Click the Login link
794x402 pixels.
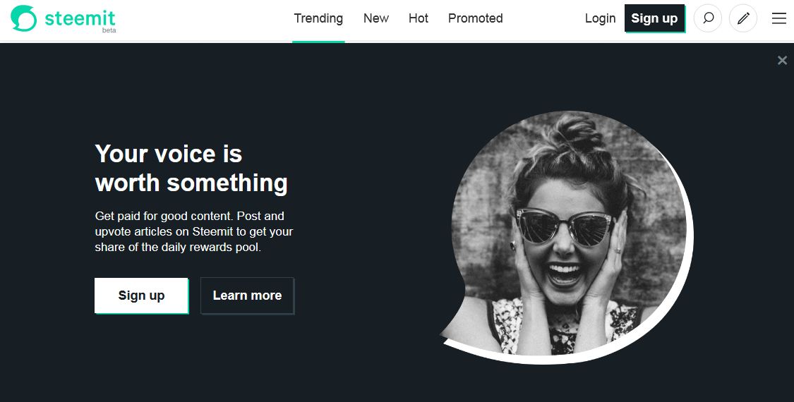click(600, 18)
